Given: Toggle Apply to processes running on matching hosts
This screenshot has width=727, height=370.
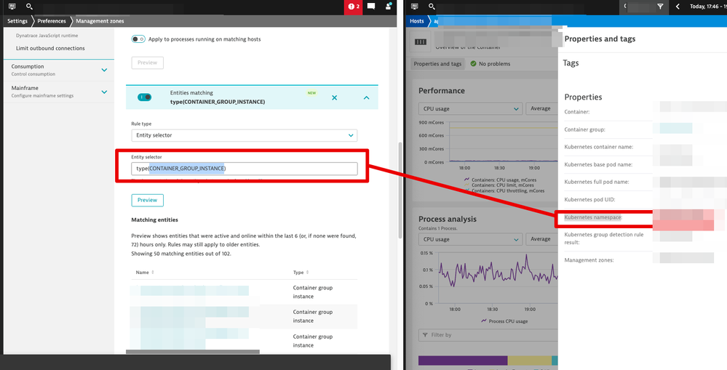Looking at the screenshot, I should pyautogui.click(x=138, y=39).
